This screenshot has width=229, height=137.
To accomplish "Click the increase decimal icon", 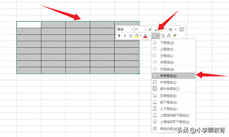I will [x=163, y=36].
